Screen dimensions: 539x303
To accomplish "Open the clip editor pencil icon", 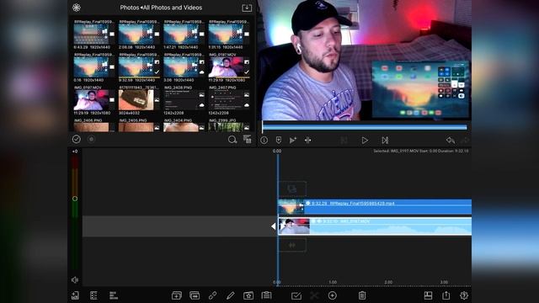I will [230, 295].
